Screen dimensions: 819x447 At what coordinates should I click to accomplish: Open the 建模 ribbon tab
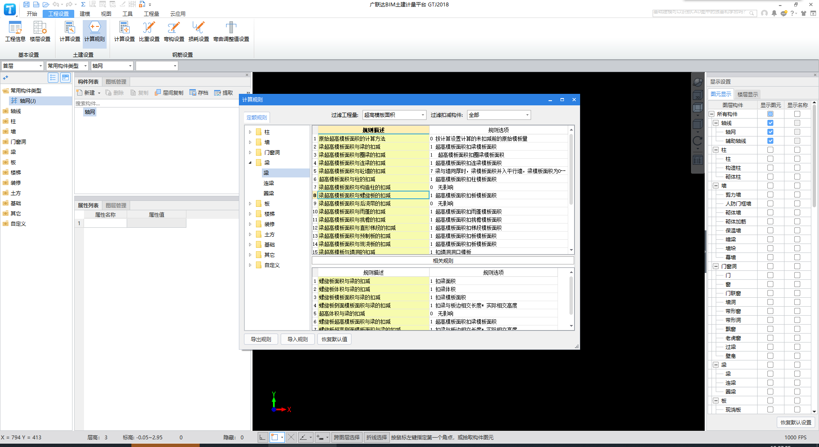point(85,14)
